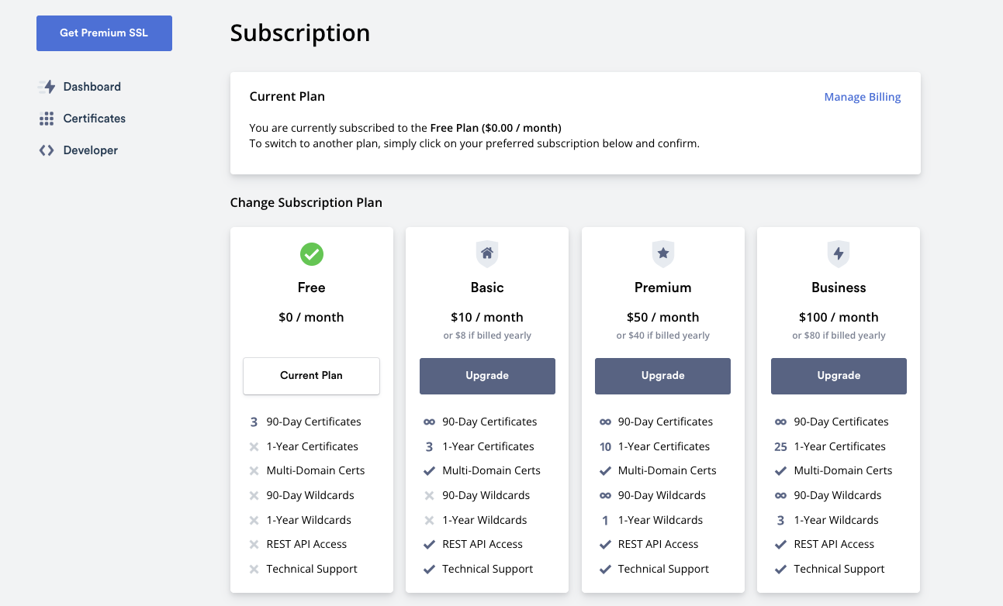
Task: Click the Current Plan button on Free
Action: [311, 376]
